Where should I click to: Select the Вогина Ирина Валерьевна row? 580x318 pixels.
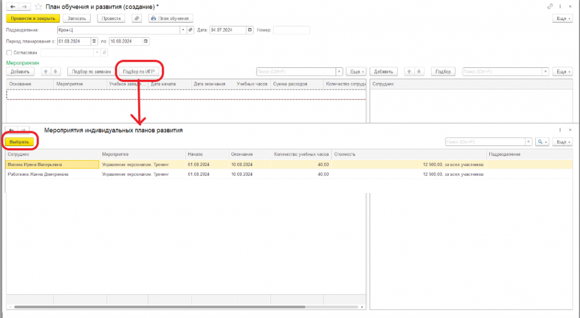tap(289, 164)
